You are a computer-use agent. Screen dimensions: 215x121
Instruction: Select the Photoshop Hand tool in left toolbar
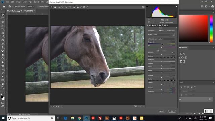3,84
